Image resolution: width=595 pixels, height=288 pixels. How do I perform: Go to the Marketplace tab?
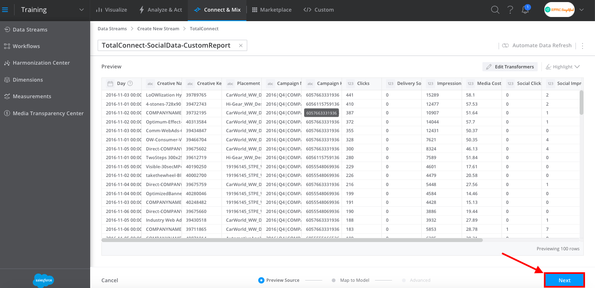(x=272, y=10)
